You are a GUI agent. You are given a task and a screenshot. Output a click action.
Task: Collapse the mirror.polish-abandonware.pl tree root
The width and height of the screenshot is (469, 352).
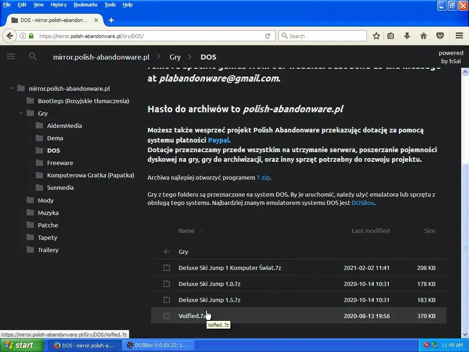[x=11, y=88]
